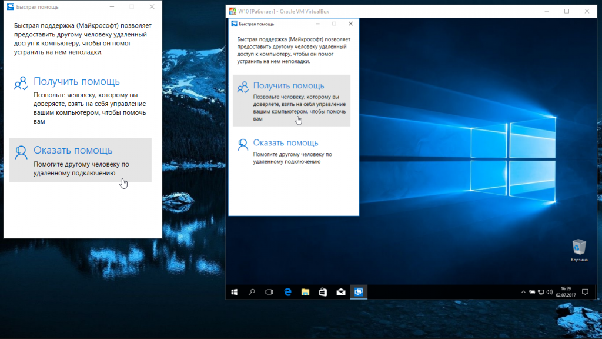Viewport: 602px width, 339px height.
Task: Open File Explorer from the taskbar
Action: coord(306,292)
